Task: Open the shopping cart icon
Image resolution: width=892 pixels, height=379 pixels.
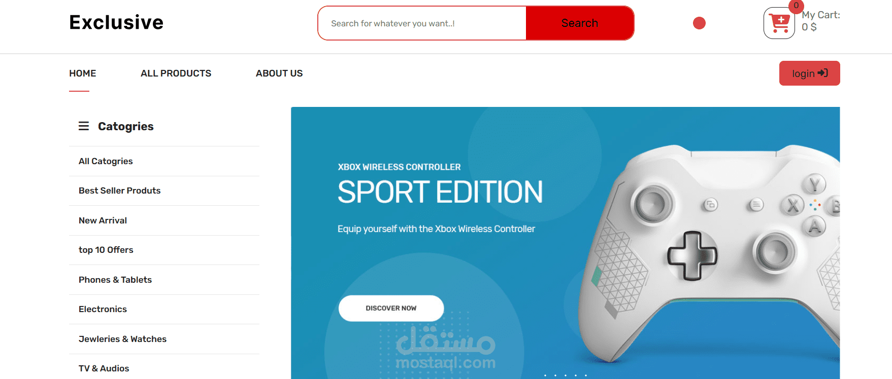Action: coord(779,23)
